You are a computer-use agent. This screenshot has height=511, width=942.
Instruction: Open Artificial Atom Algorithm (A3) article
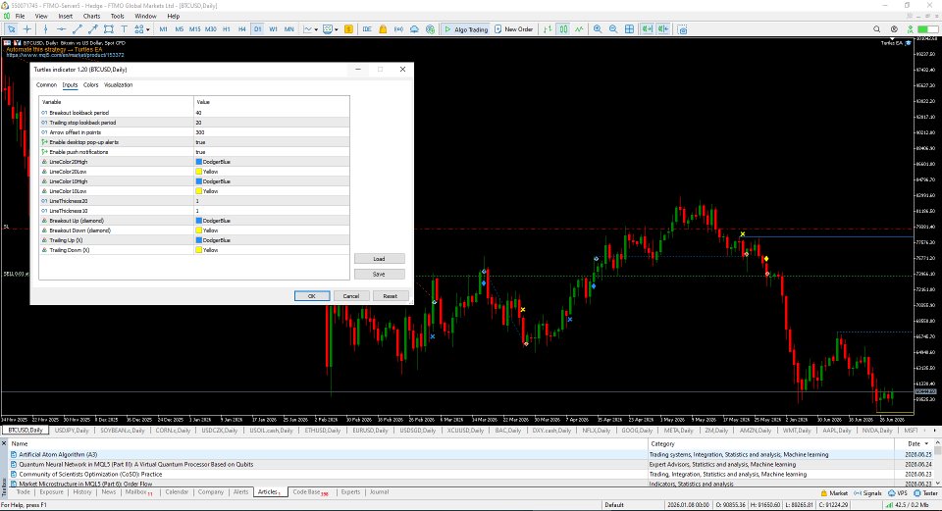58,454
